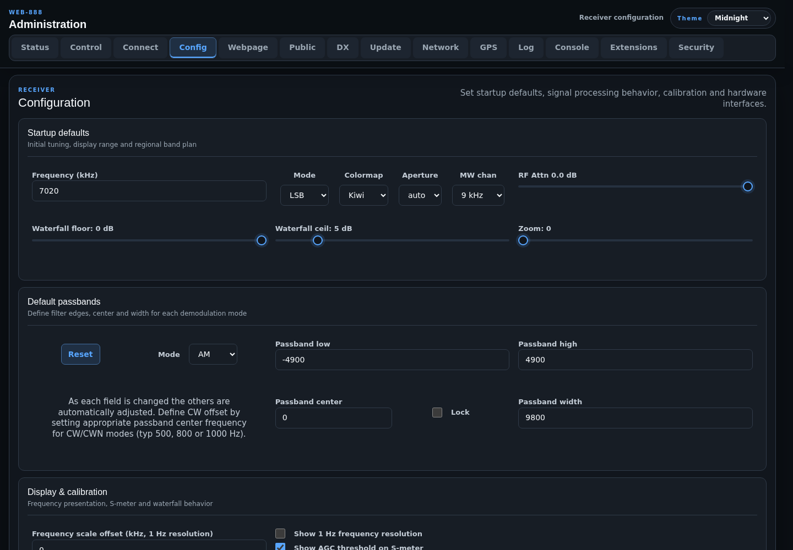This screenshot has width=793, height=550.
Task: Switch to the Control tab
Action: (x=86, y=47)
